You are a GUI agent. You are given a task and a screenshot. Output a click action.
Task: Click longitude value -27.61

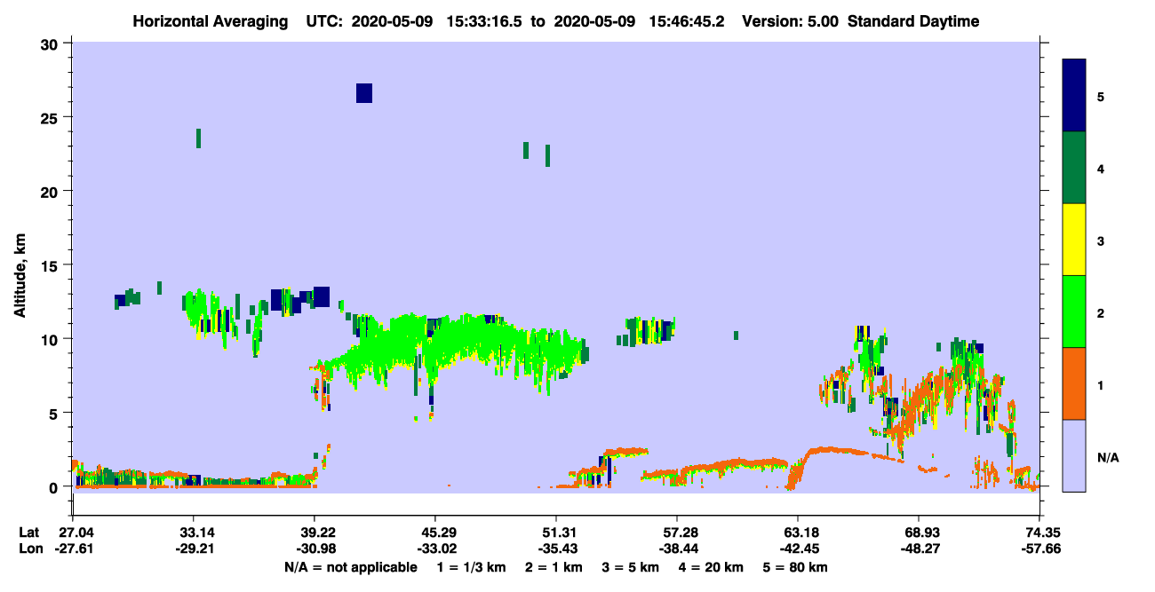pos(74,549)
